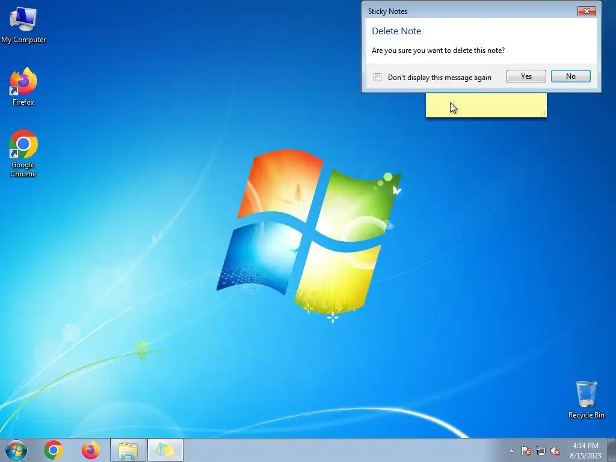Screen dimensions: 616x462
Task: Launch Firefox from the taskbar
Action: (90, 450)
